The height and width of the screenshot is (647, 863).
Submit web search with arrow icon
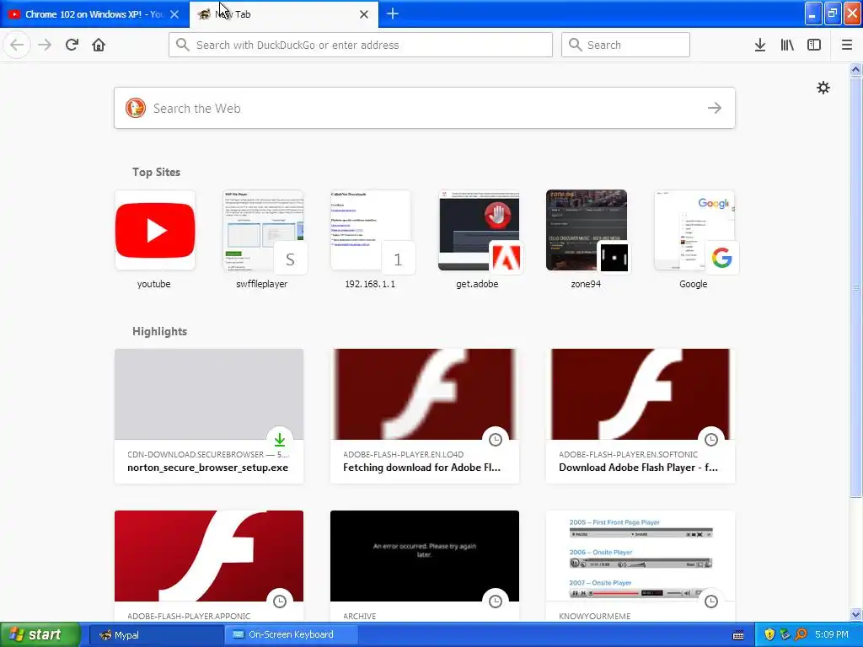715,108
